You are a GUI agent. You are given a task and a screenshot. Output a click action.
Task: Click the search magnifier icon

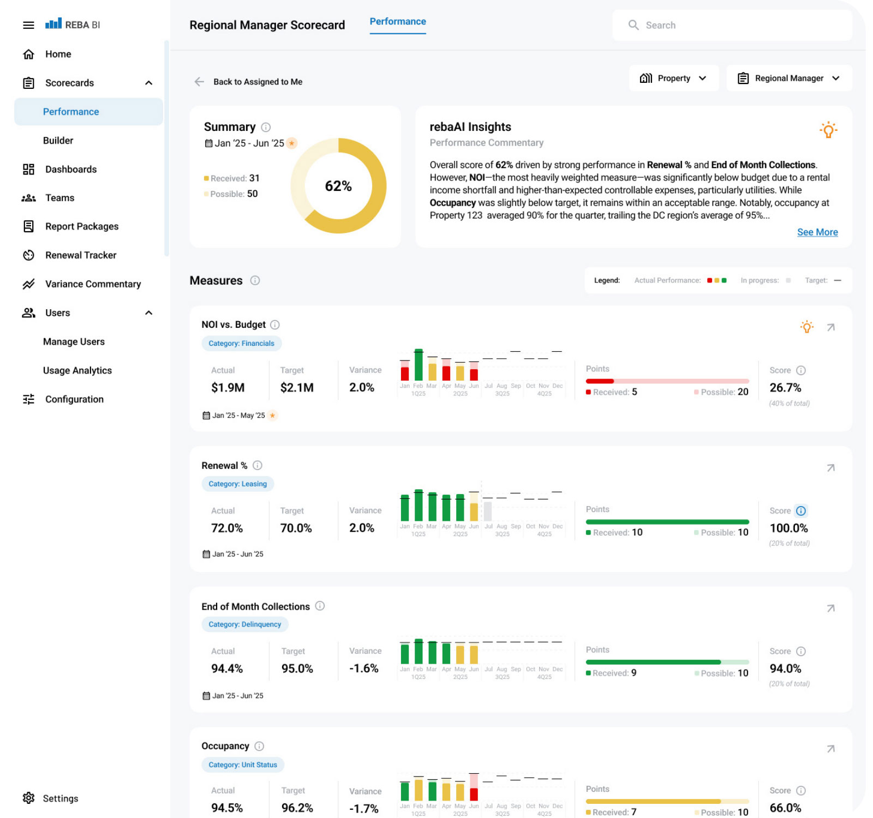[x=633, y=25]
